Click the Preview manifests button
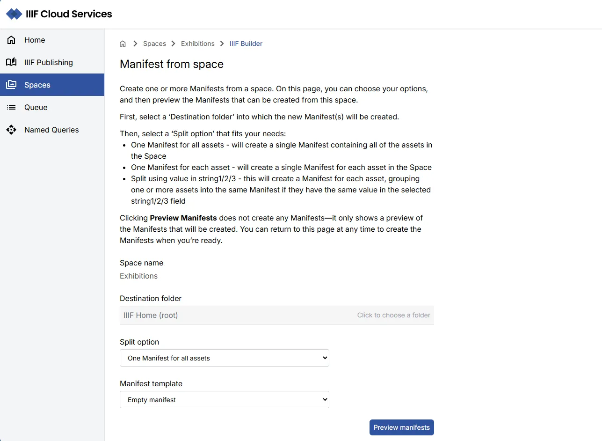The image size is (602, 441). pos(402,427)
